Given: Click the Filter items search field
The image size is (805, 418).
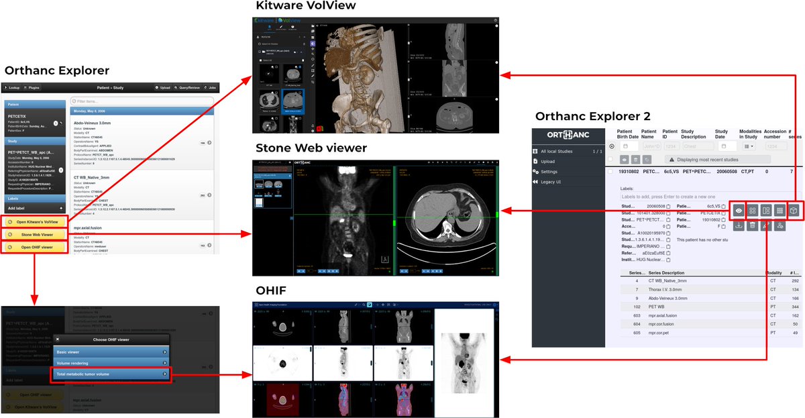Looking at the screenshot, I should pos(142,101).
